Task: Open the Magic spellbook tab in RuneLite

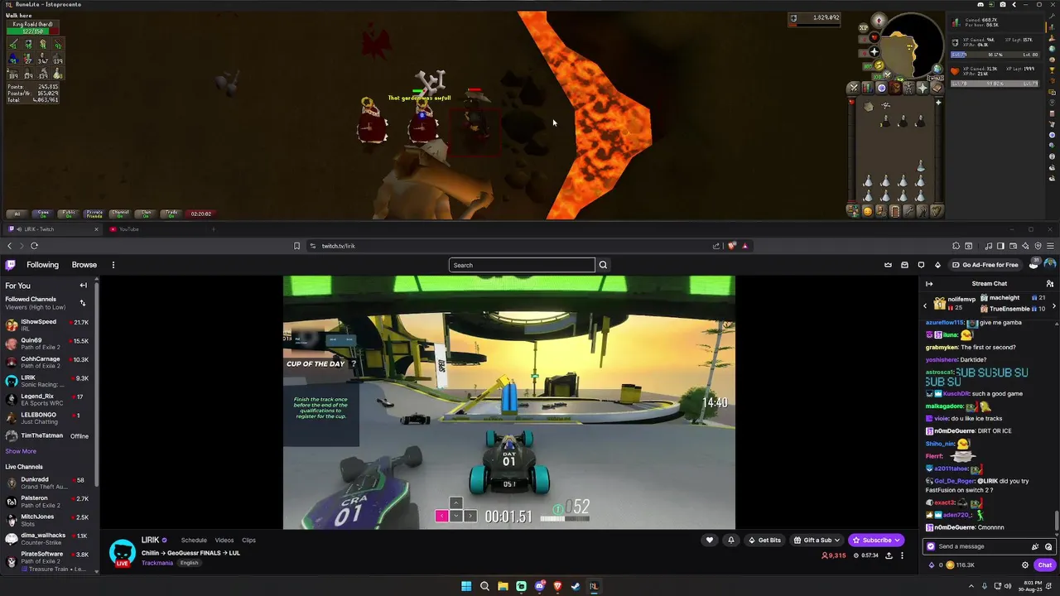Action: 937,89
